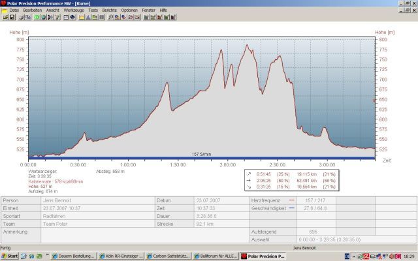The height and width of the screenshot is (261, 418).
Task: Open the Optionen menu
Action: tap(129, 10)
